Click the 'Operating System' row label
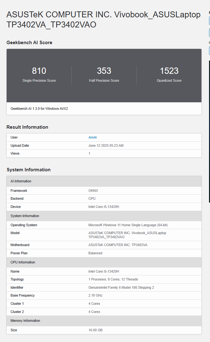 tap(24, 225)
